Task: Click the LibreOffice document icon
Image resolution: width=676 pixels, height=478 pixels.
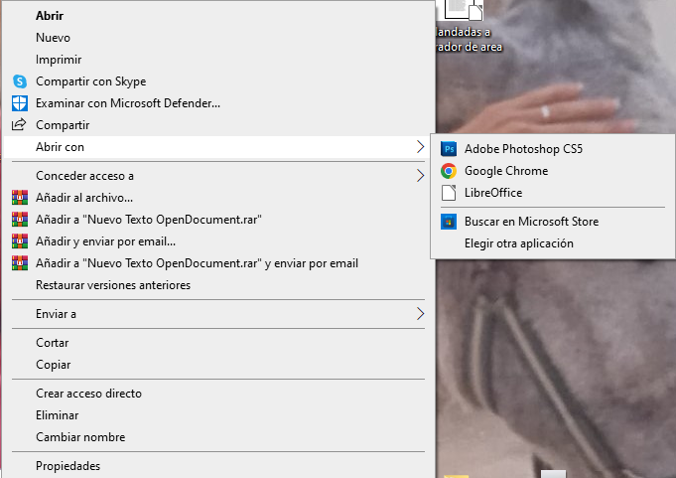Action: 449,193
